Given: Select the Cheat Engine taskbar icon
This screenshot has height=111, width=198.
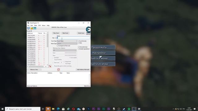Looking at the screenshot, I should [134, 109].
